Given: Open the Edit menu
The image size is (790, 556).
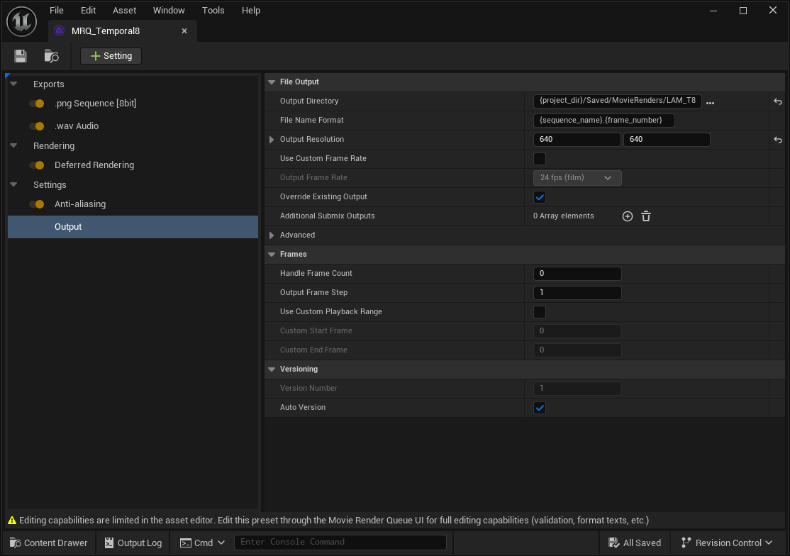Looking at the screenshot, I should [88, 10].
